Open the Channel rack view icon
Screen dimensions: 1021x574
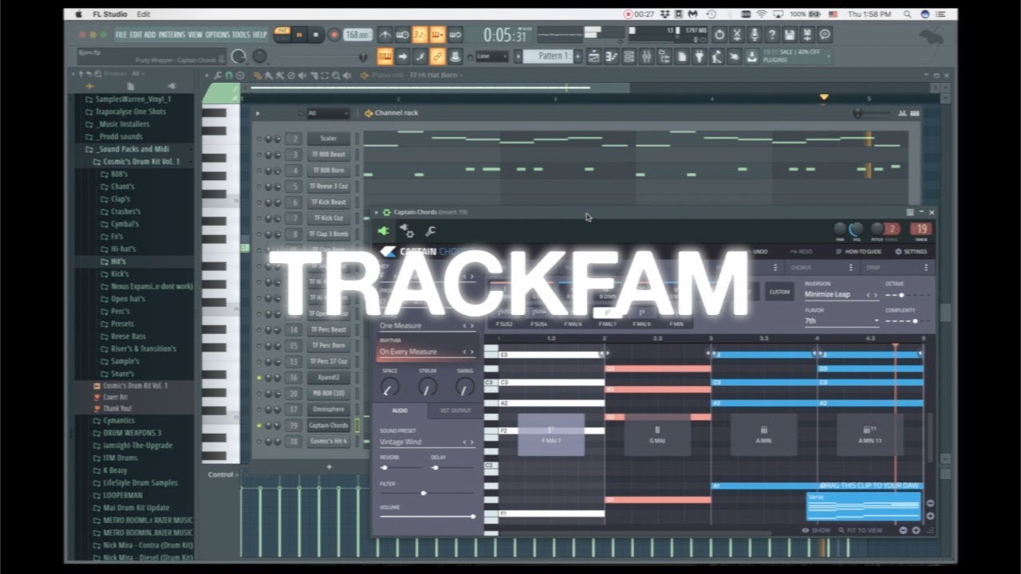pyautogui.click(x=629, y=56)
